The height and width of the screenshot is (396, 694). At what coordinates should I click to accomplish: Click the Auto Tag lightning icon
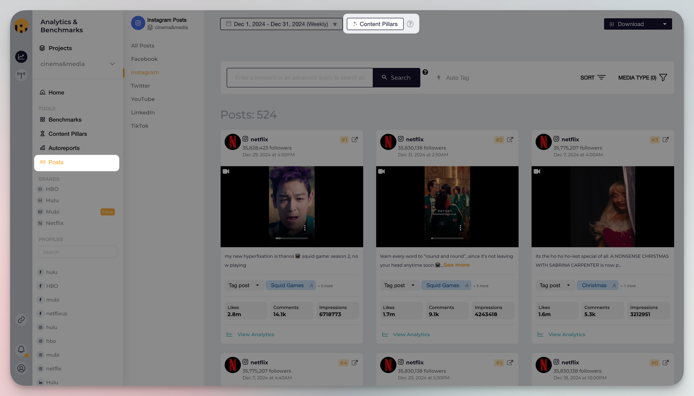click(x=439, y=78)
